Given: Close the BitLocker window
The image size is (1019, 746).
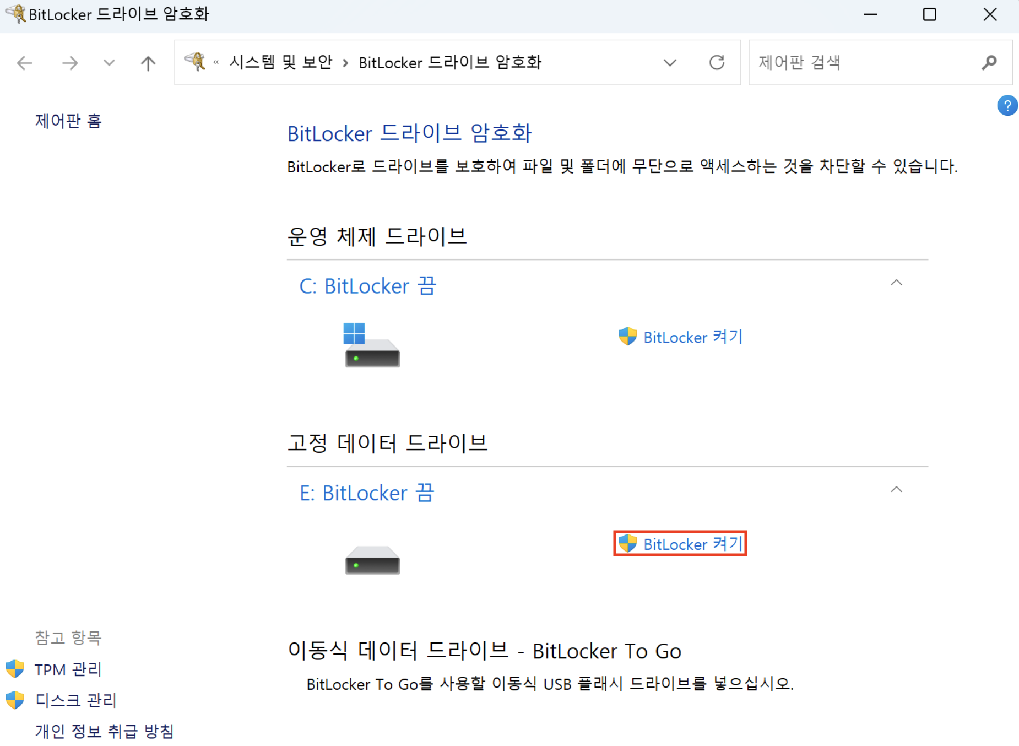Looking at the screenshot, I should (x=990, y=14).
